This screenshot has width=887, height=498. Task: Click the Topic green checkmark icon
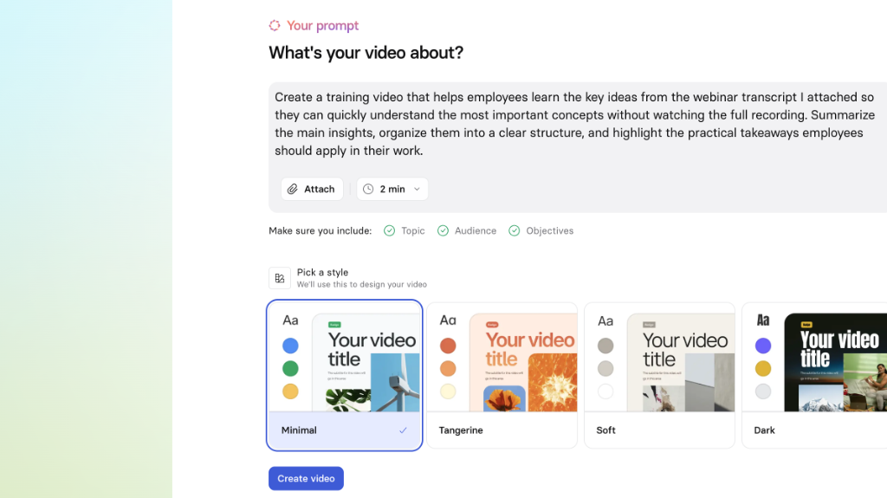pos(389,230)
